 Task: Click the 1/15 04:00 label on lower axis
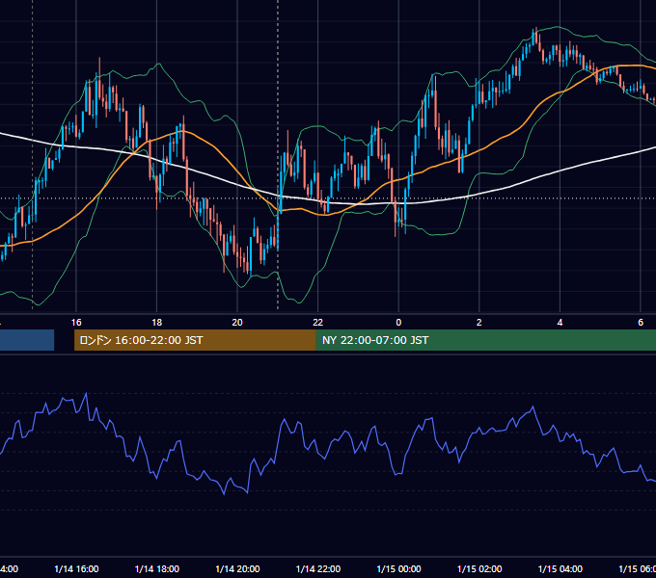click(560, 569)
